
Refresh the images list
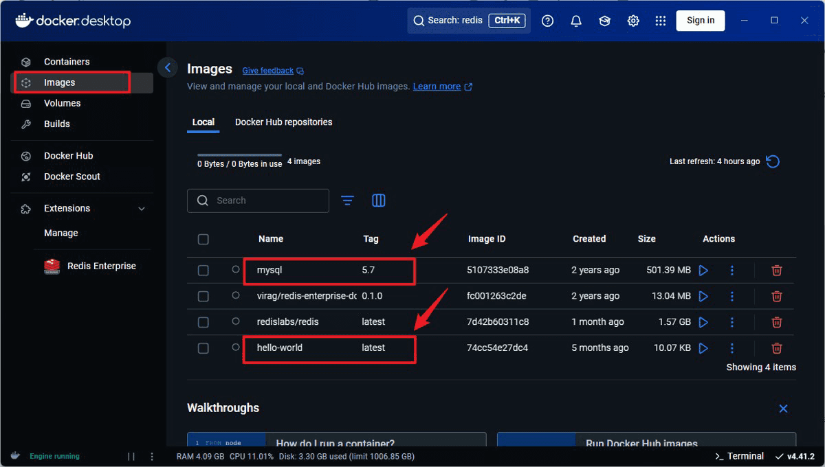(x=772, y=161)
